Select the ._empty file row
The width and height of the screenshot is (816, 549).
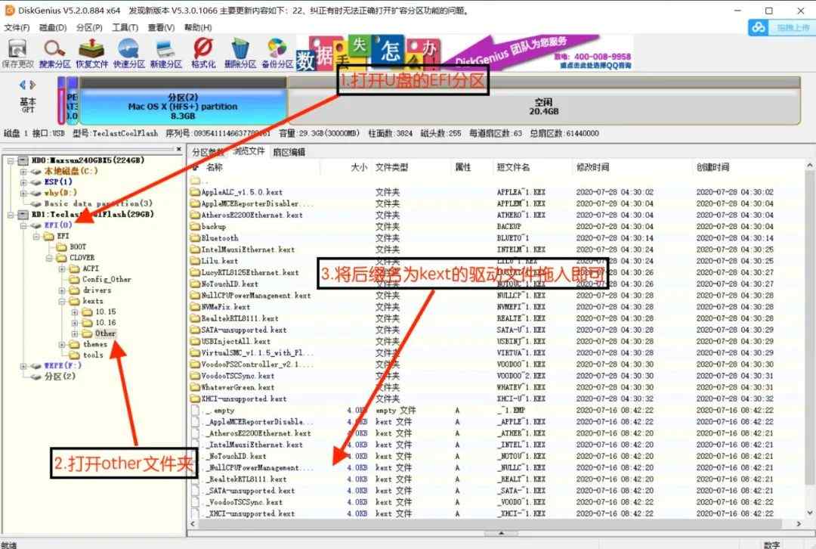coord(496,410)
